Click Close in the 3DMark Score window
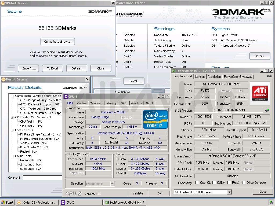 click(101, 68)
